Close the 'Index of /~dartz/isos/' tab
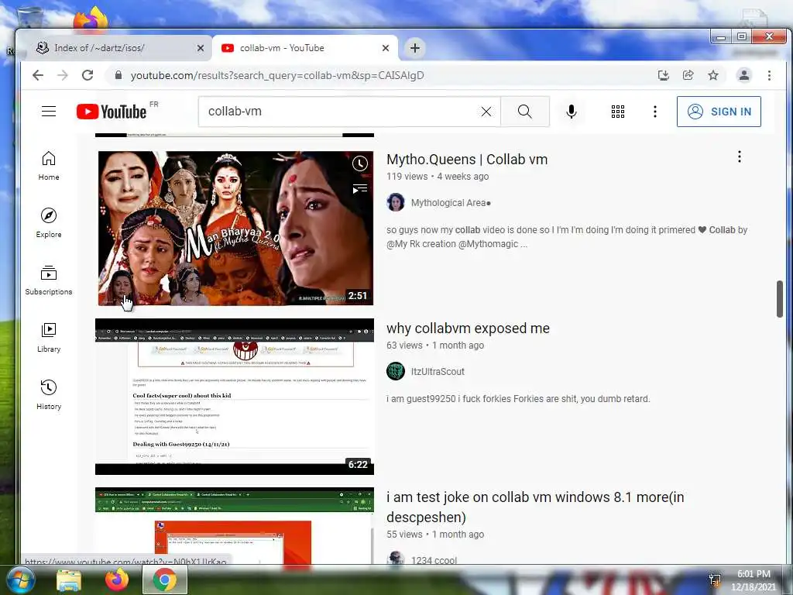The width and height of the screenshot is (793, 595). [x=201, y=48]
